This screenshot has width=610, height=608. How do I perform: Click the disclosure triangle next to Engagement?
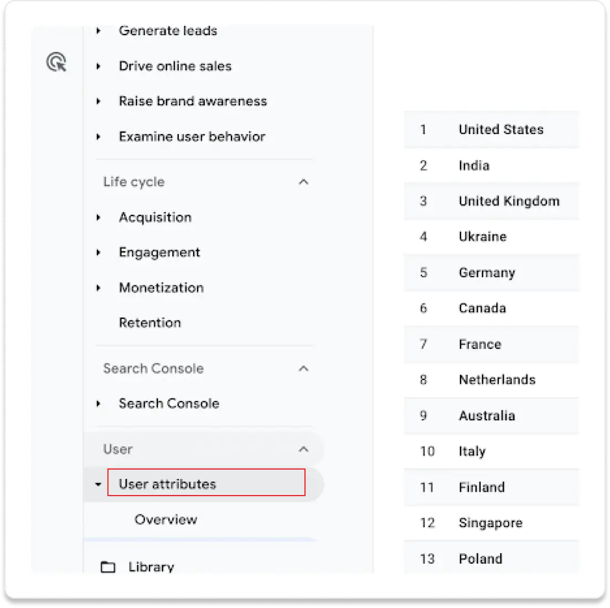(99, 253)
